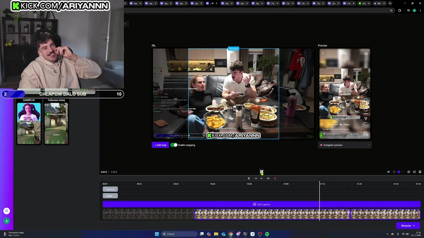Click the camera icon in Instagram preview
This screenshot has width=424, height=238.
[366, 53]
